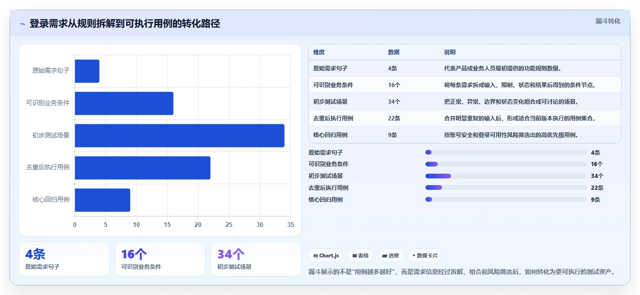Click the 进度 tag chip
The width and height of the screenshot is (640, 295).
coord(391,256)
